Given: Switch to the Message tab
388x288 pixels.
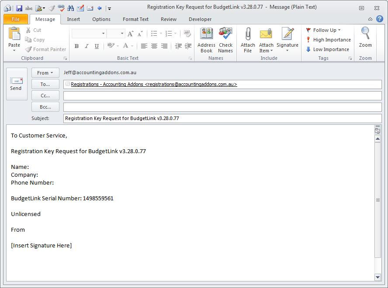Looking at the screenshot, I should 45,19.
